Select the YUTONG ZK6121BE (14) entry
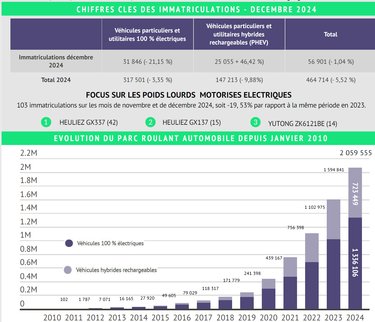 pos(303,124)
